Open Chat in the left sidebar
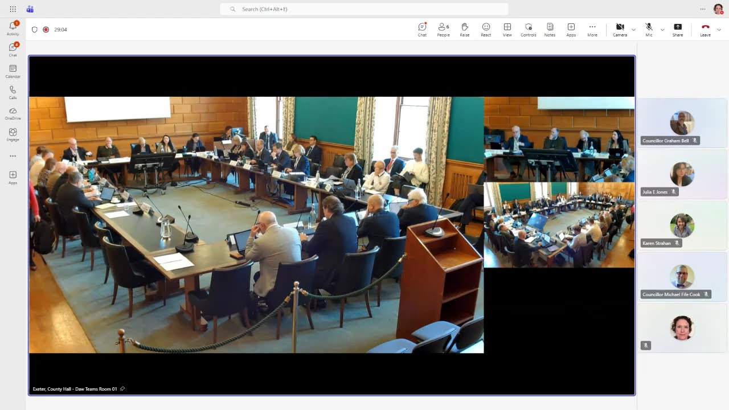729x410 pixels. click(x=13, y=50)
